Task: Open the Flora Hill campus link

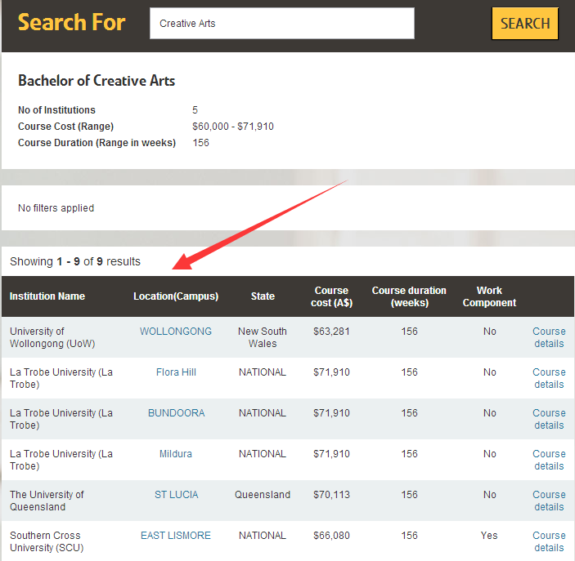Action: [176, 372]
